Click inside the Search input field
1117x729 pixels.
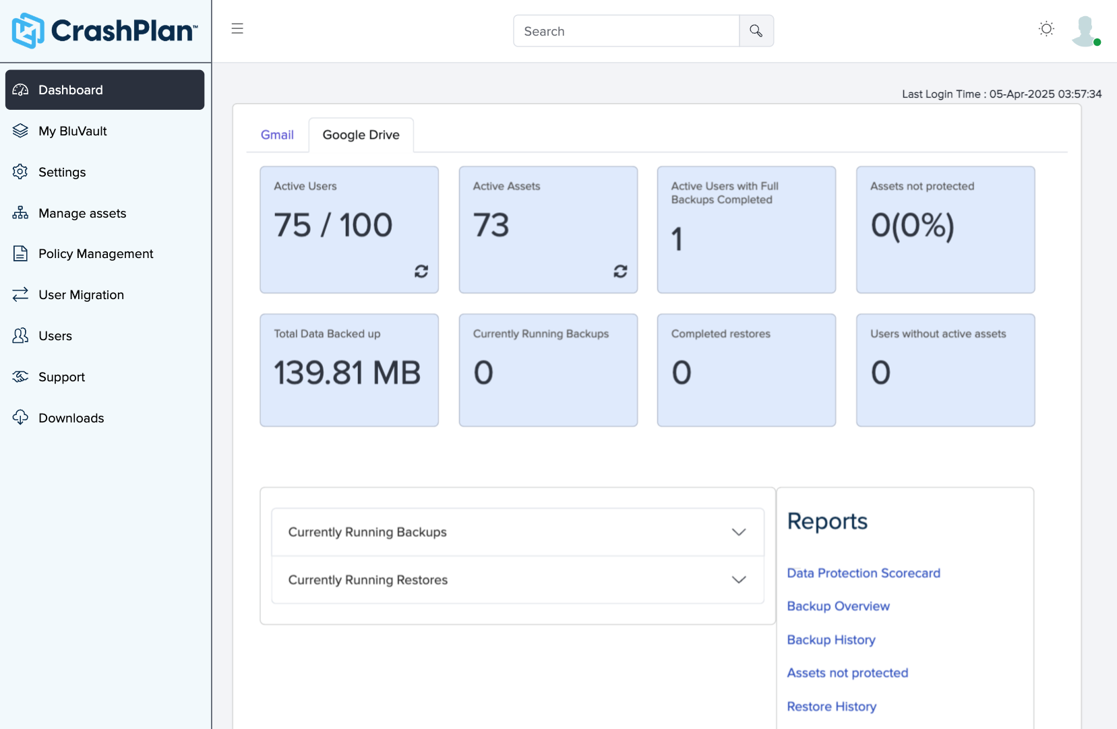click(626, 30)
